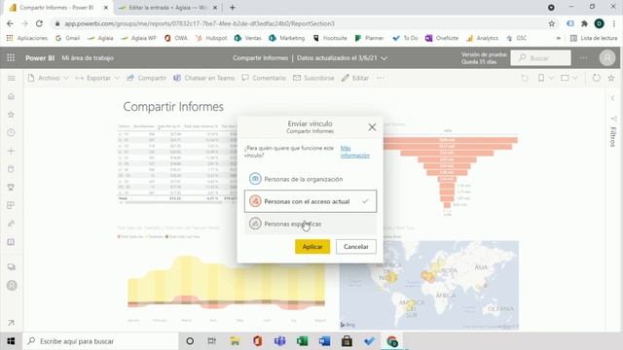The image size is (623, 350).
Task: Expand the Archivo dropdown menu
Action: point(66,78)
